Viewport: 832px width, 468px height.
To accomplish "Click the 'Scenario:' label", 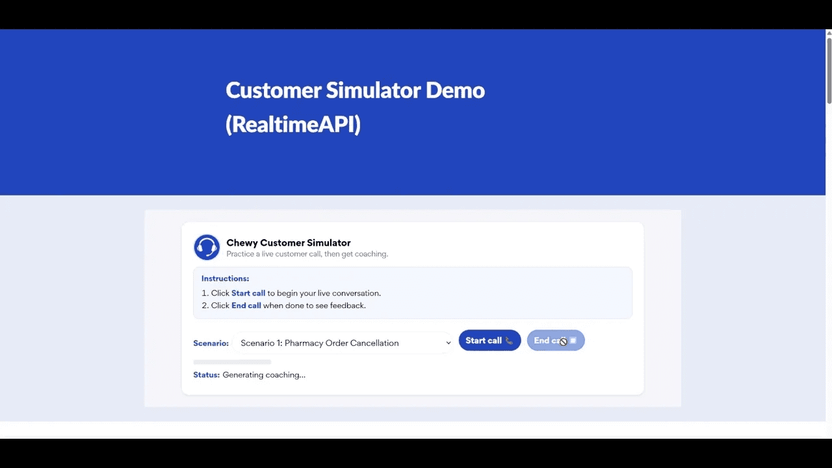I will click(x=211, y=343).
